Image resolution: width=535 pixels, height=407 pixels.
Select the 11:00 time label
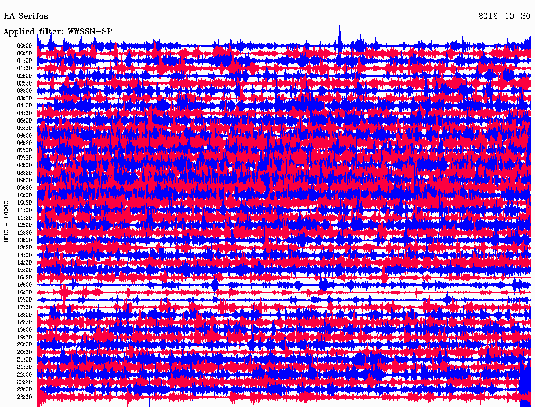tap(25, 210)
